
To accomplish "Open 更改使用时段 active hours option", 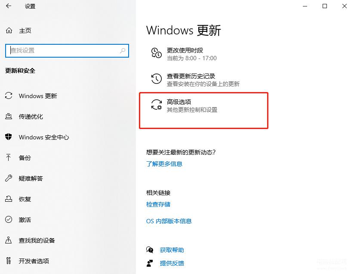I will tap(184, 54).
